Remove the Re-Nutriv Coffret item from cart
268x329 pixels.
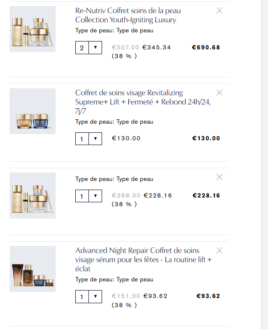click(219, 11)
